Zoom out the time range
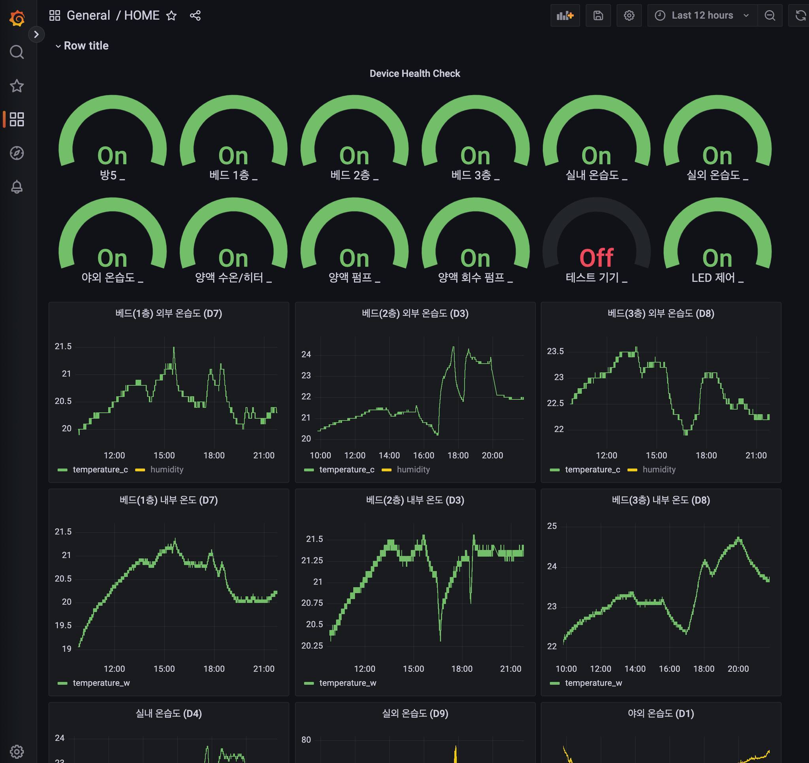This screenshot has width=809, height=763. click(769, 15)
